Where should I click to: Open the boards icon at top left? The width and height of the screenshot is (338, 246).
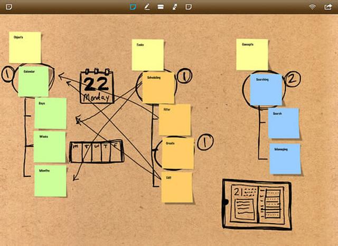pyautogui.click(x=9, y=7)
